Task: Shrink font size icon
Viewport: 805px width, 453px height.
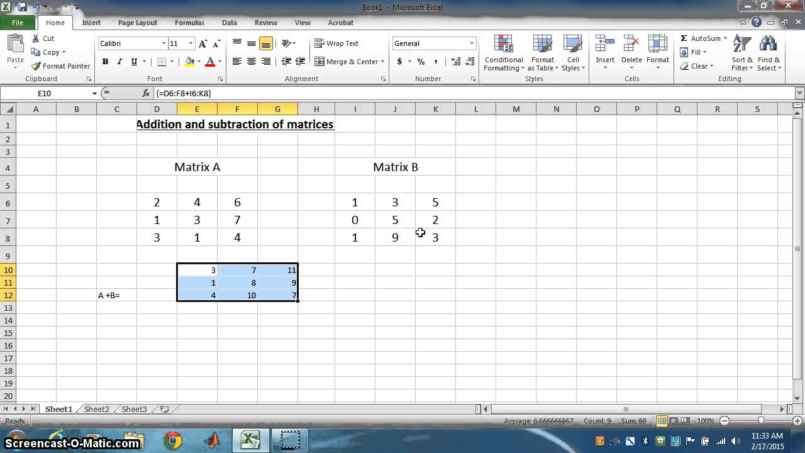Action: [217, 43]
